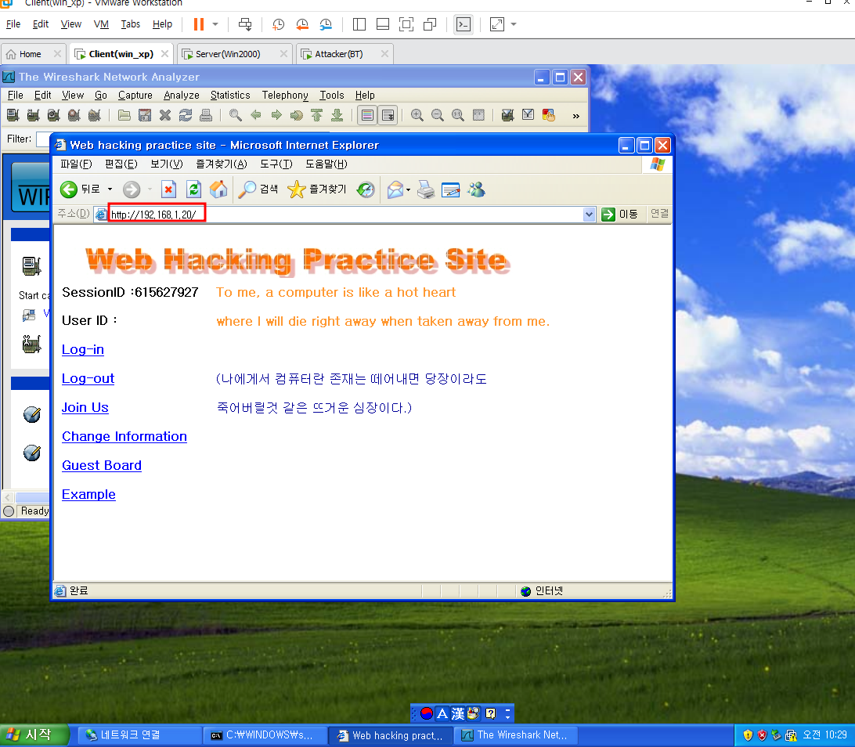Click the IE Stop loading icon

click(x=168, y=189)
